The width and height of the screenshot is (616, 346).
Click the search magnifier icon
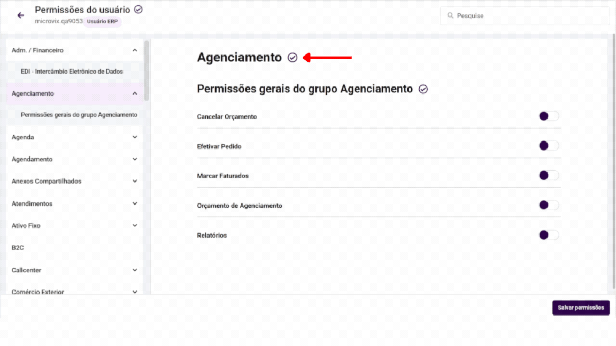tap(450, 16)
